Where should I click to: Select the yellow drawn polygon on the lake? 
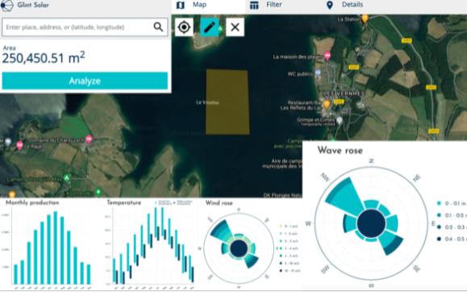(227, 102)
